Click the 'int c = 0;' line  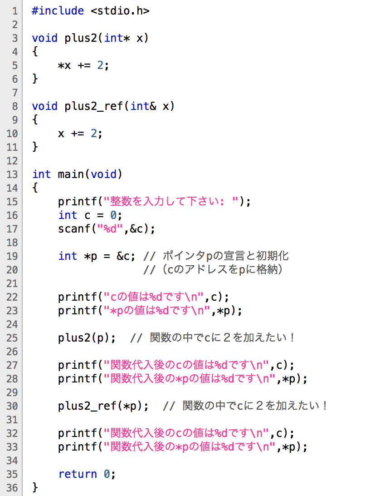click(90, 215)
